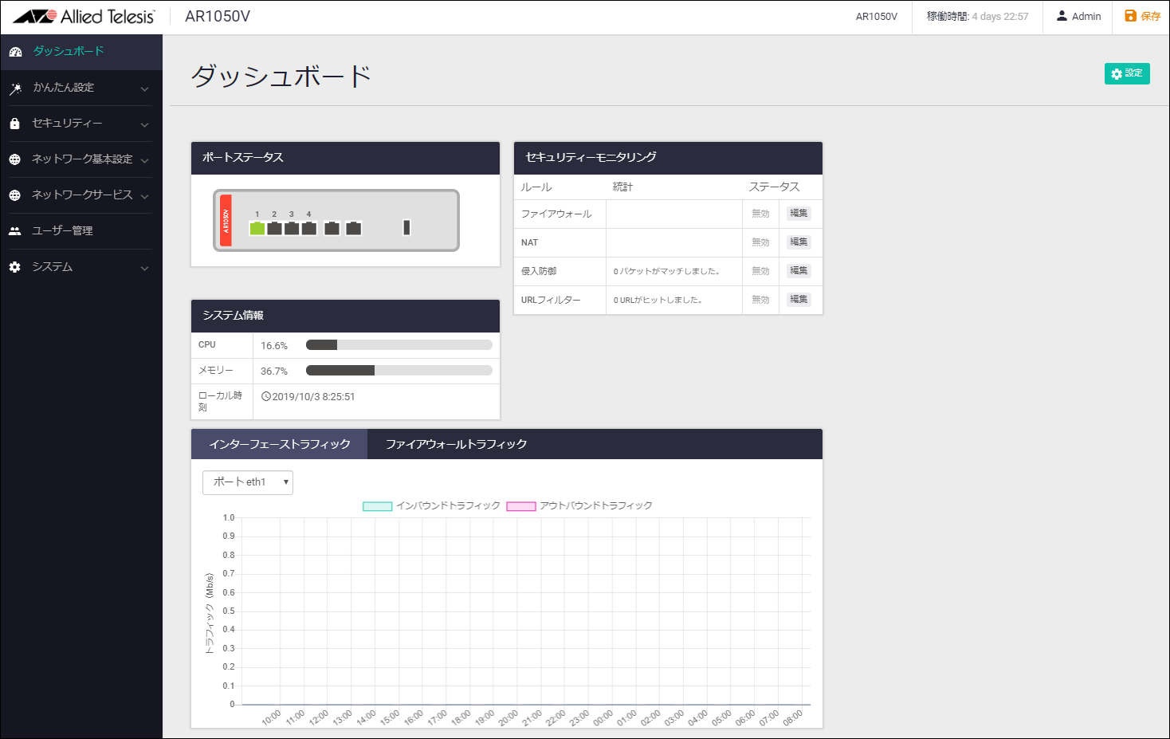Screen dimensions: 1170x739
Task: Open the port eth1 dropdown selector
Action: pyautogui.click(x=248, y=482)
